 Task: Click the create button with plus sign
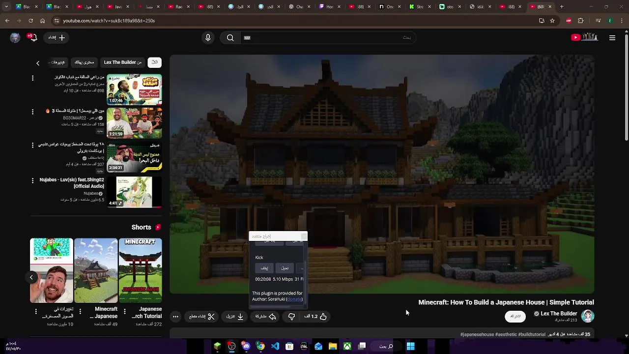coord(57,37)
